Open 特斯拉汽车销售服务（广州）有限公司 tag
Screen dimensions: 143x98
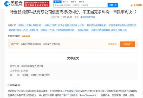pos(109,30)
